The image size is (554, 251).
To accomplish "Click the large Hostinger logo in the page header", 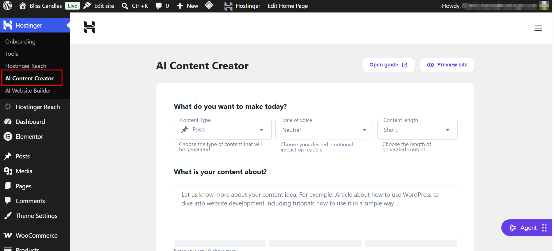I will (x=89, y=27).
